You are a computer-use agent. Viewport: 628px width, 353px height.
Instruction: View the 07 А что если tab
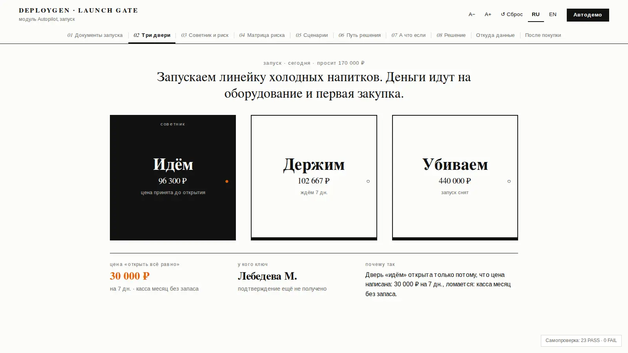[409, 35]
